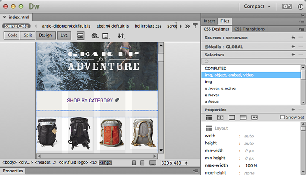Jump to Background properties category icon
The height and width of the screenshot is (175, 306).
click(243, 117)
